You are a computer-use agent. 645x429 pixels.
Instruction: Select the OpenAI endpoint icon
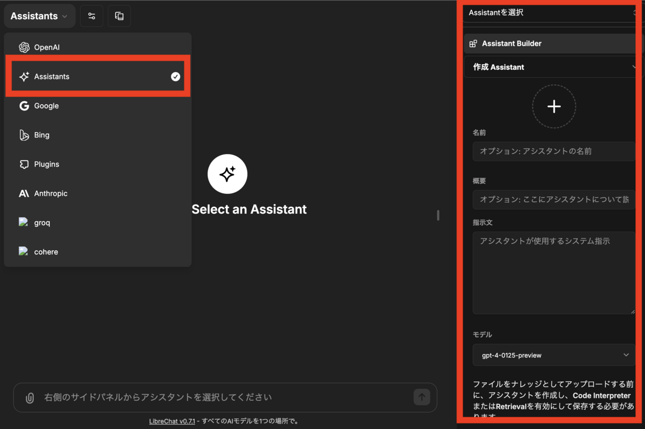click(24, 47)
